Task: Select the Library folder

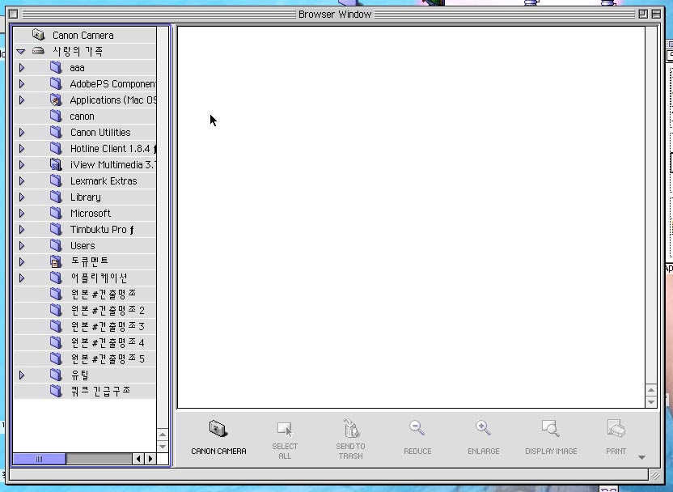Action: click(x=85, y=197)
